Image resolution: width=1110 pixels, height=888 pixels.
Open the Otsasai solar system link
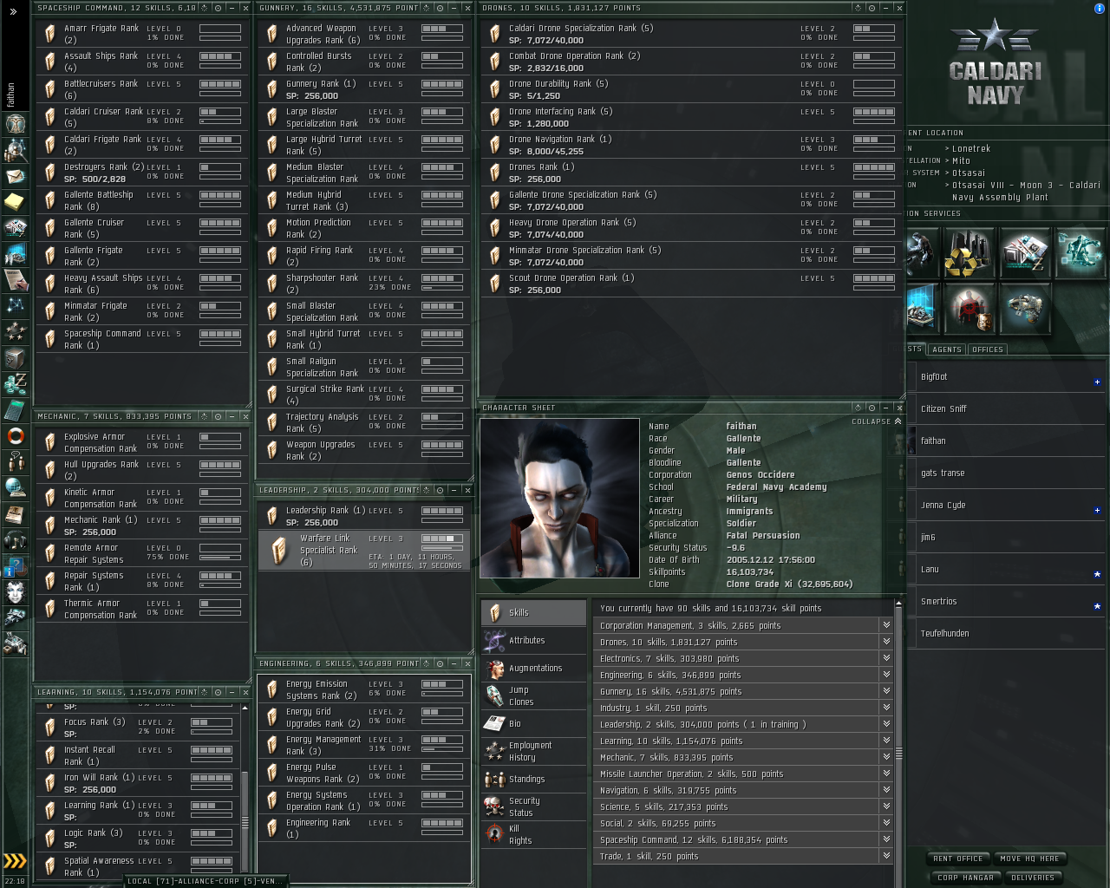(969, 173)
